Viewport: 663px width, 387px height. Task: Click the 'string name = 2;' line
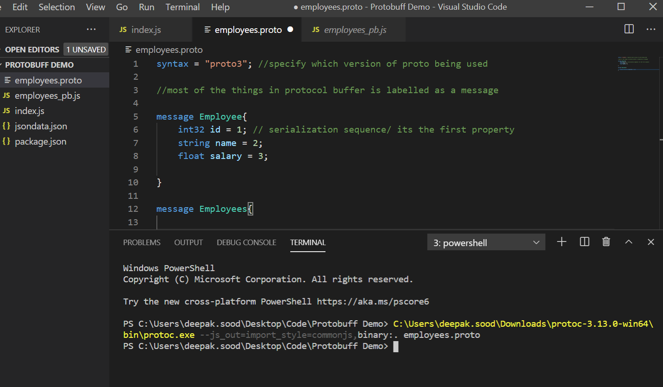(220, 143)
